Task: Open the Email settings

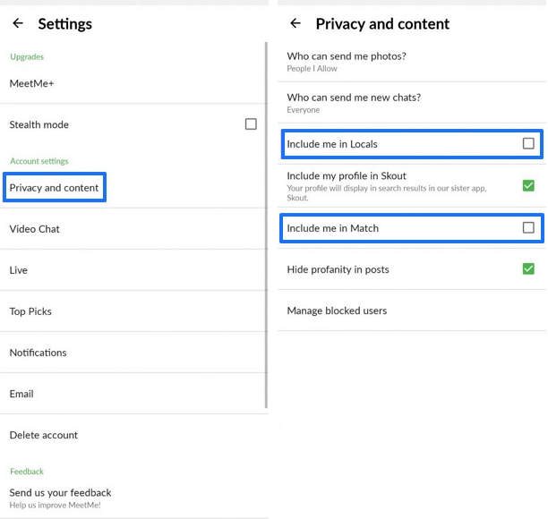Action: click(x=133, y=394)
